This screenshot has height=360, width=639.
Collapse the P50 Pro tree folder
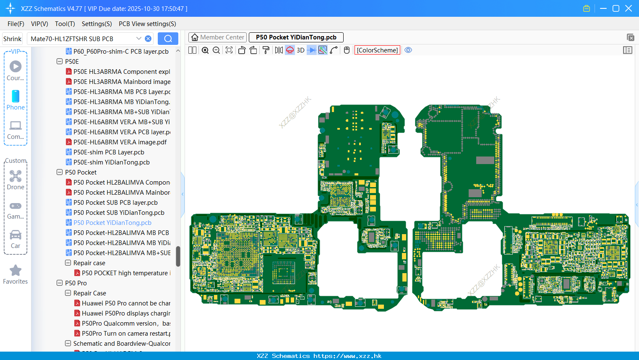(60, 283)
